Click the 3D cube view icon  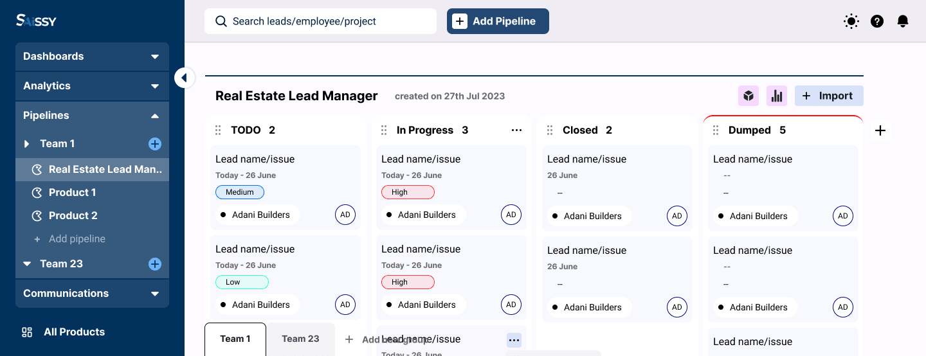point(749,96)
